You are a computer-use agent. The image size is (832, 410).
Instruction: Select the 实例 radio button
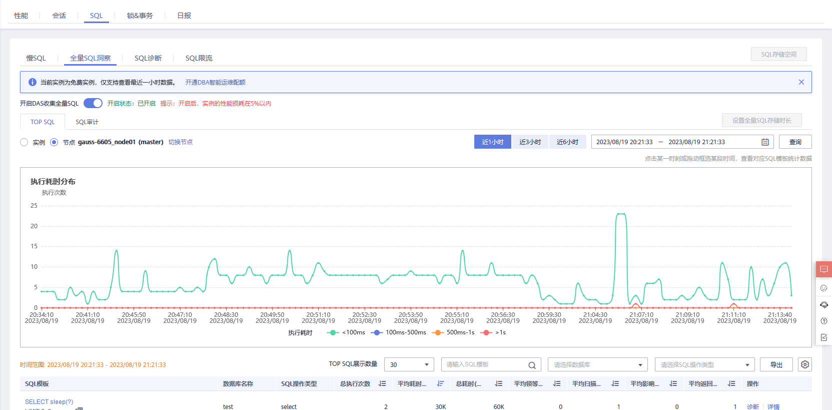pos(24,142)
